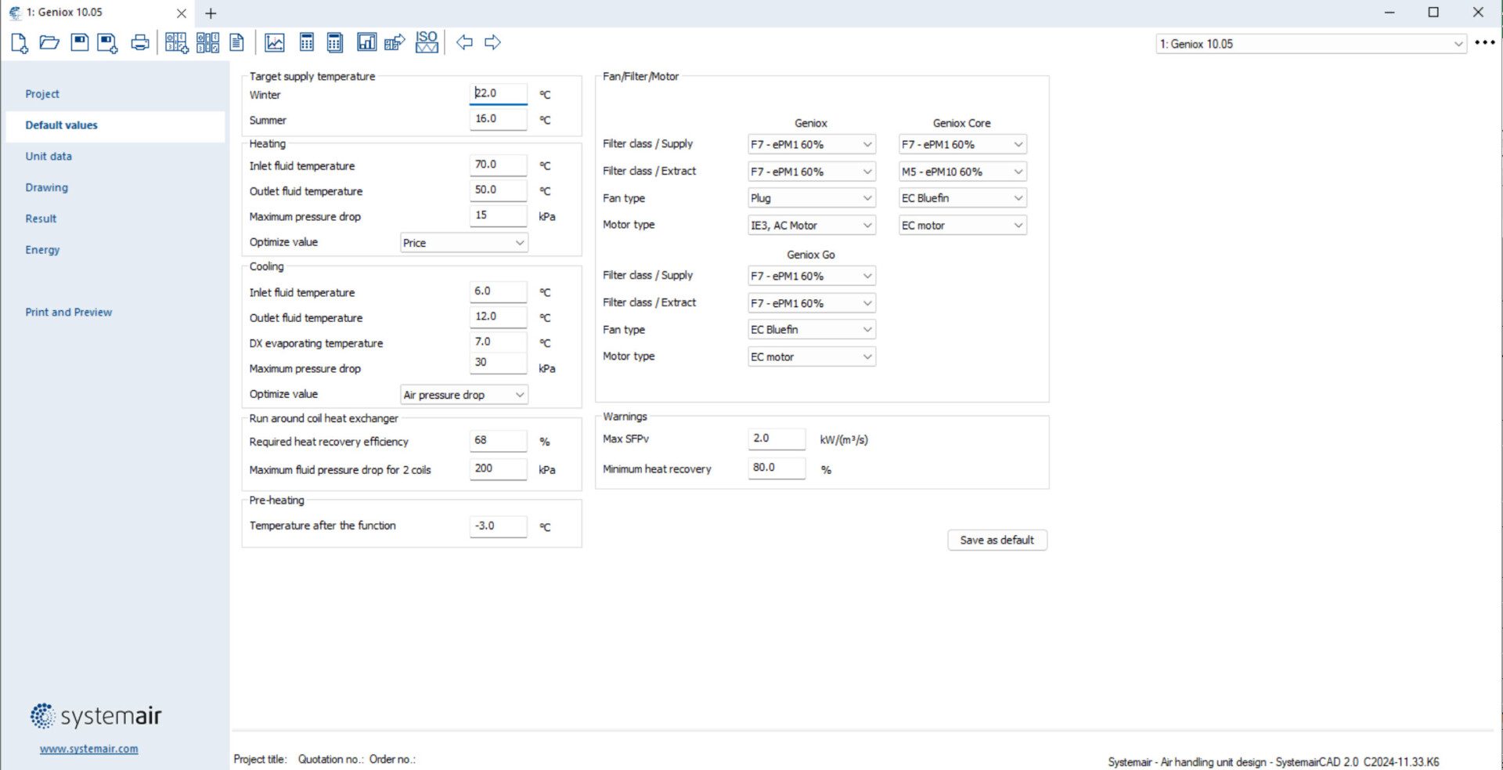This screenshot has height=770, width=1503.
Task: Click the Print icon in the toolbar
Action: click(139, 42)
